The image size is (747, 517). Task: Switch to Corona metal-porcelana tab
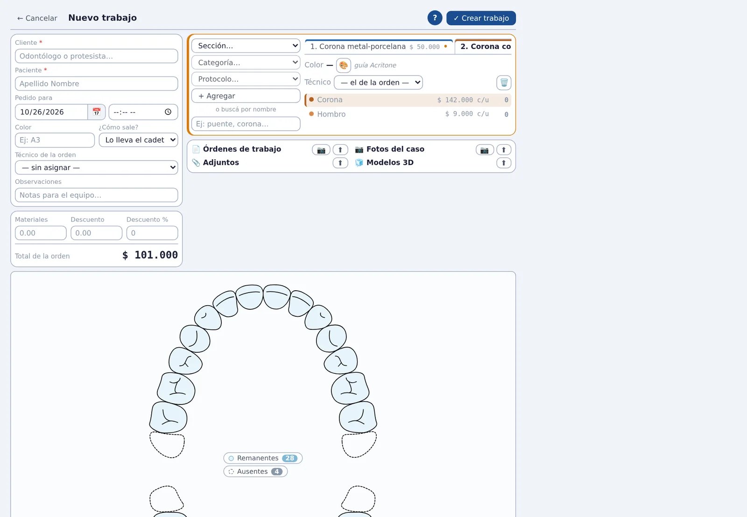379,47
